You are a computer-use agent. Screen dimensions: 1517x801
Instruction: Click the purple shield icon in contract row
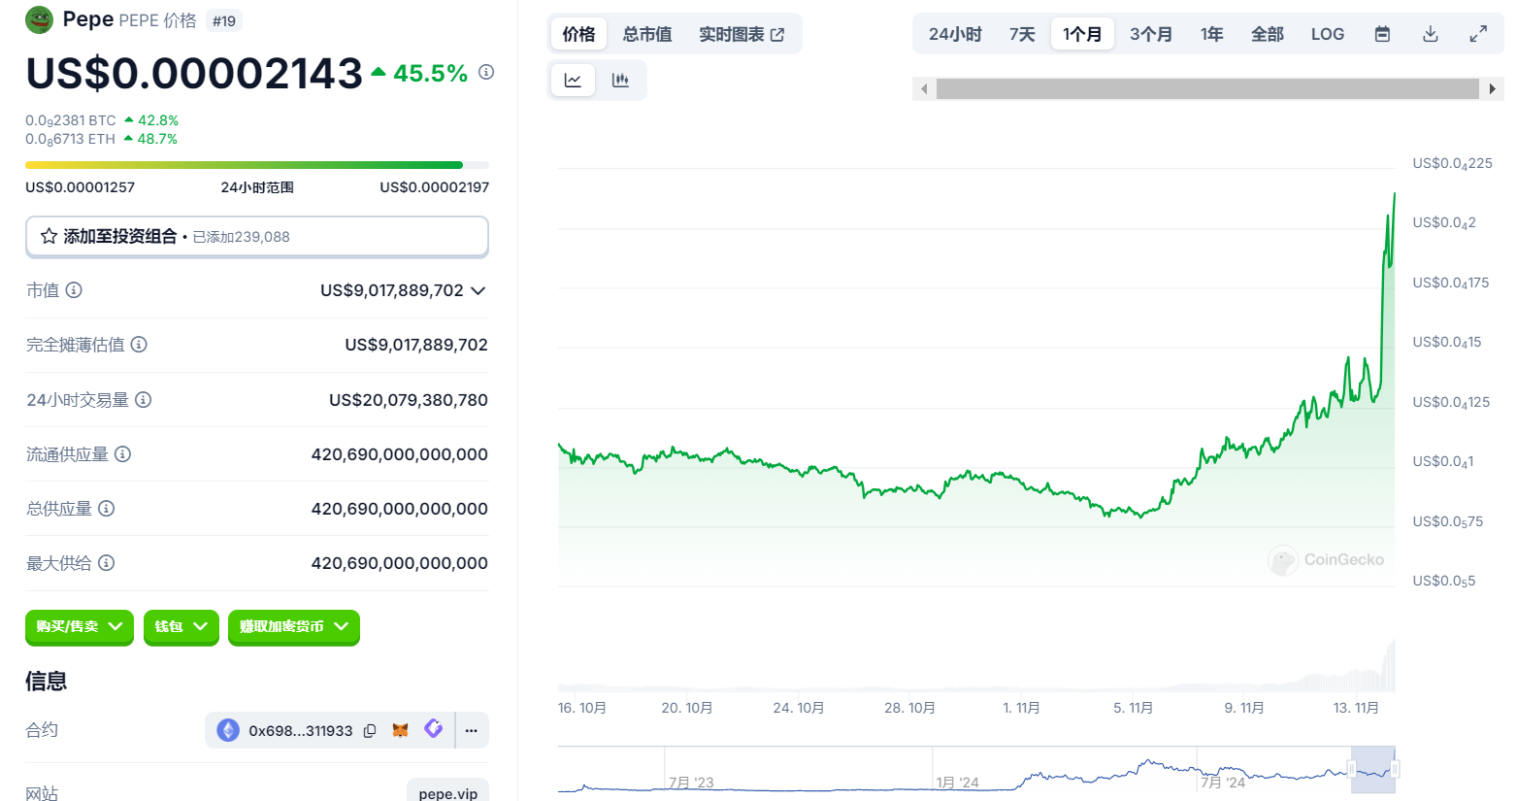[x=434, y=729]
